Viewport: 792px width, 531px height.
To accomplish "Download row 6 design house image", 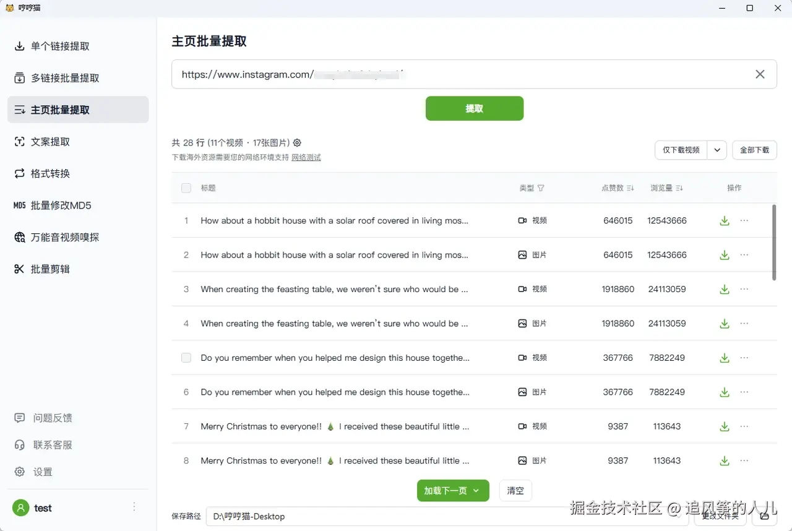I will [725, 392].
